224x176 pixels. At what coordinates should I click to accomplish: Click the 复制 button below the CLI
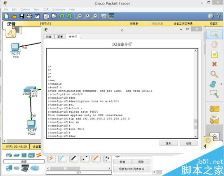[168, 143]
